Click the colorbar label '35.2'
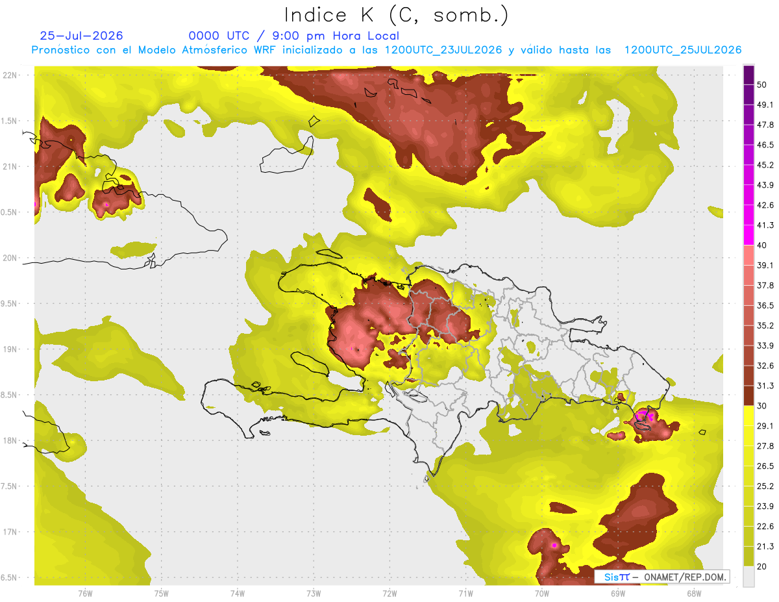This screenshot has height=602, width=779. coord(765,325)
